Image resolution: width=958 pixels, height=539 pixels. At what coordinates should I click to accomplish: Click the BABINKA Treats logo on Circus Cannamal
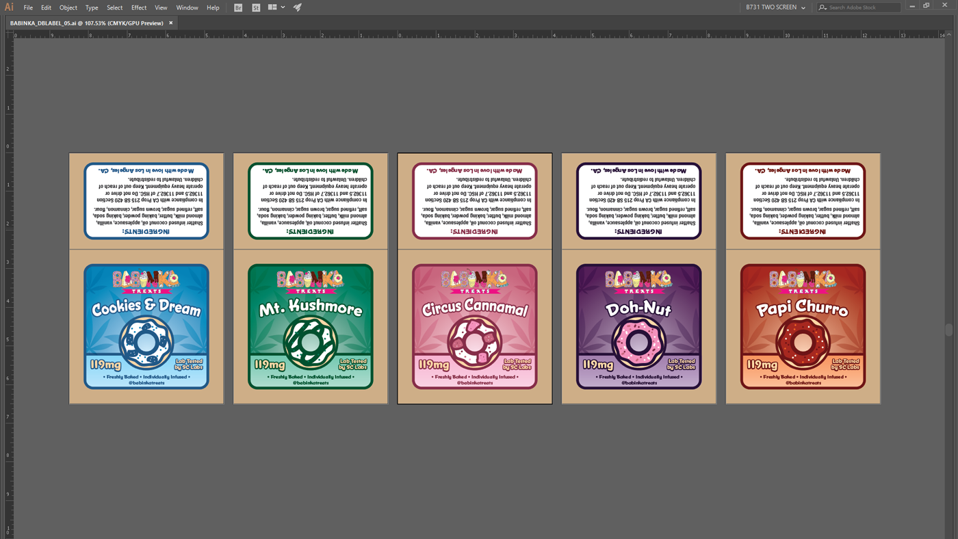(475, 281)
